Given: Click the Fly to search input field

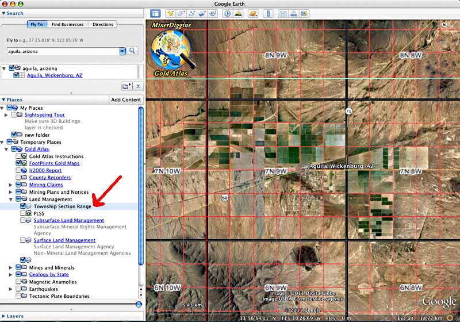Looking at the screenshot, I should click(63, 51).
